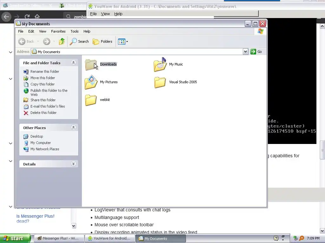The width and height of the screenshot is (325, 243).
Task: Select the Downloads folder label text
Action: click(109, 64)
